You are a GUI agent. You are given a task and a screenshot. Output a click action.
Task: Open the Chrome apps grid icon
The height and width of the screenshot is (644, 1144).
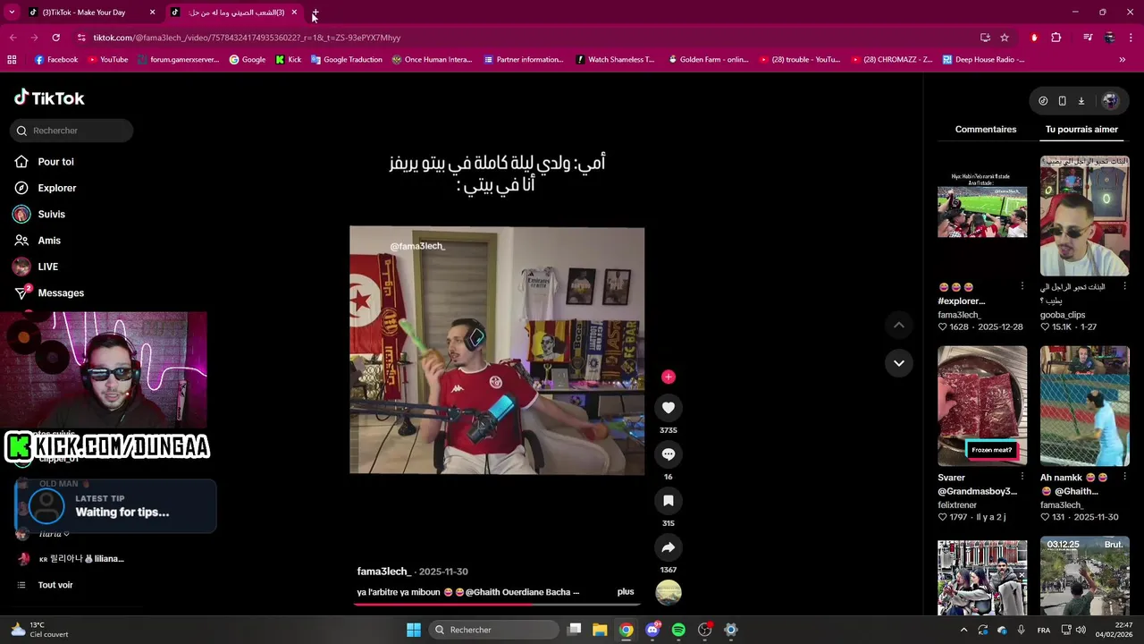click(12, 60)
